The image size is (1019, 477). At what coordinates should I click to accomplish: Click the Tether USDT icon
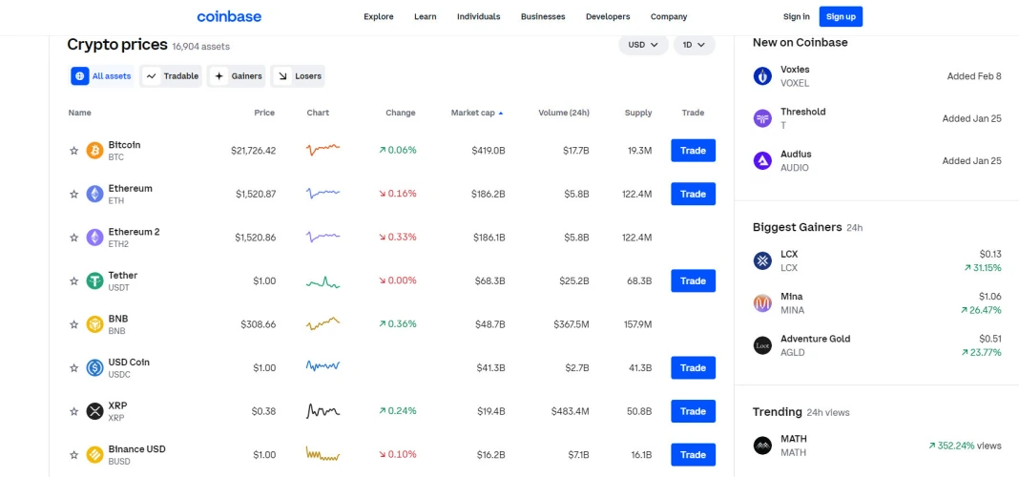[x=94, y=280]
